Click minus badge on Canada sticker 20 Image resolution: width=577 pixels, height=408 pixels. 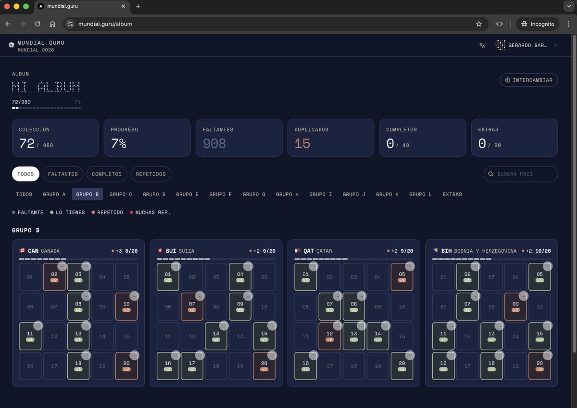click(x=134, y=356)
